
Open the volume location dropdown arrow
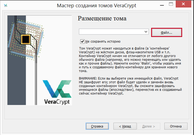[146, 32]
